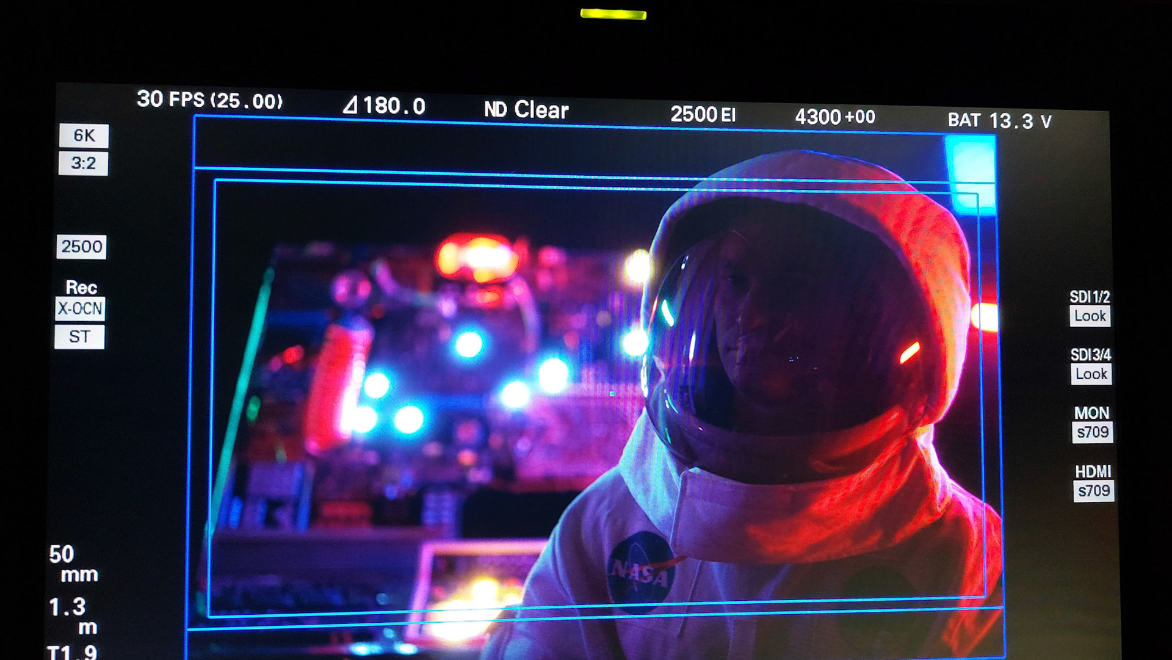Open the X-OCN recording format box
Viewport: 1172px width, 660px height.
point(80,309)
